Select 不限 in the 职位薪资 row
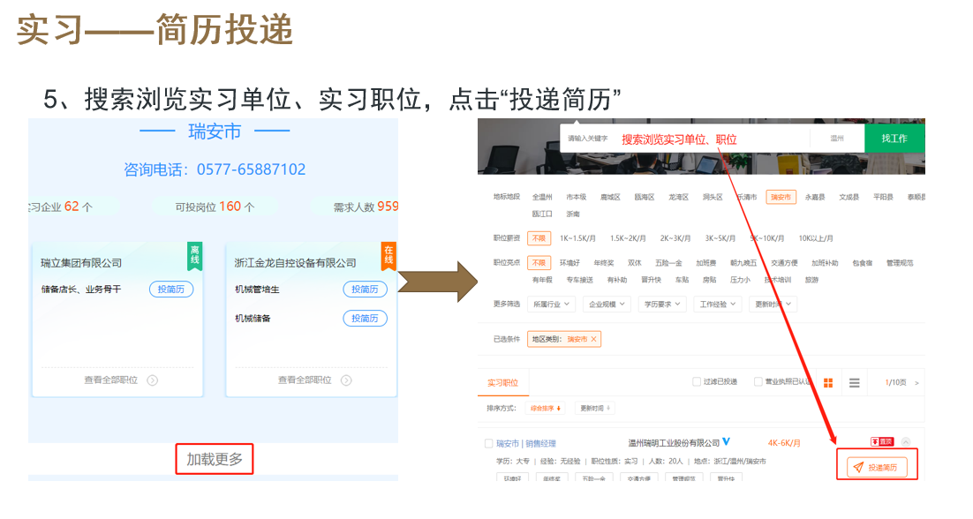 pyautogui.click(x=539, y=238)
